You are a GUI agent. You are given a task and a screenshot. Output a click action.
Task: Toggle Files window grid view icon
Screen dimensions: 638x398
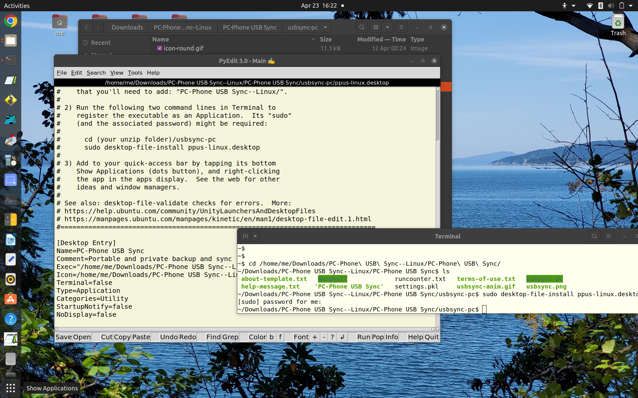pyautogui.click(x=376, y=27)
